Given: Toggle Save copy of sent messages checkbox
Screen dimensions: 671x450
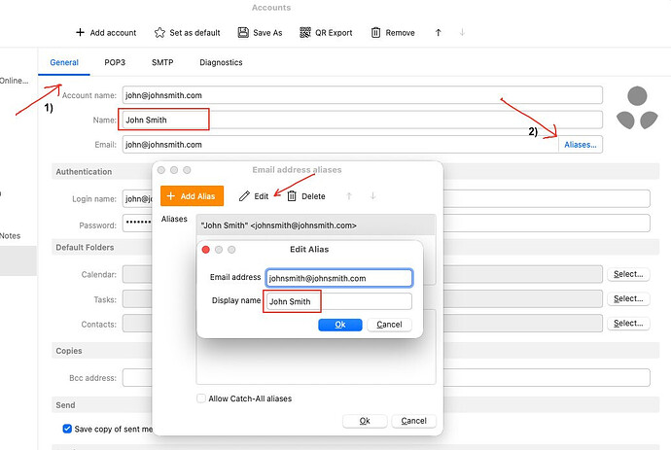Looking at the screenshot, I should [67, 429].
